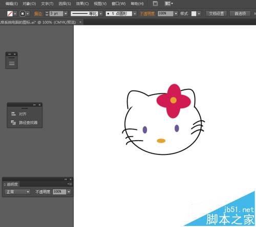Expand the stroke swatch dropdown arrow
Viewport: 256px width, 227px height.
click(x=28, y=14)
